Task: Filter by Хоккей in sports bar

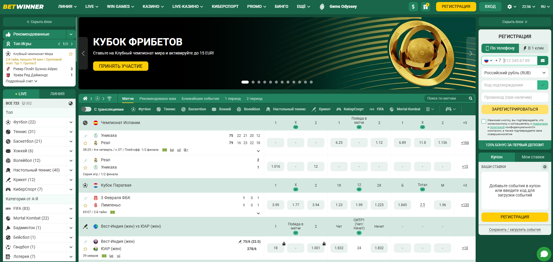Action: 221,109
